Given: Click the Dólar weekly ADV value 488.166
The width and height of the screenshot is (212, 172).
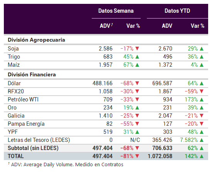Looking at the screenshot, I should [103, 83].
